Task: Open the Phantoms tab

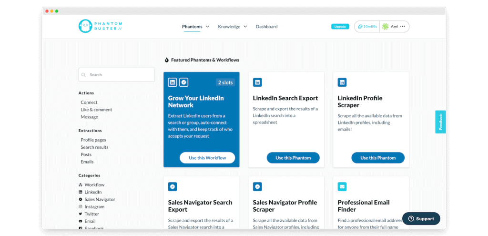Action: [x=192, y=27]
